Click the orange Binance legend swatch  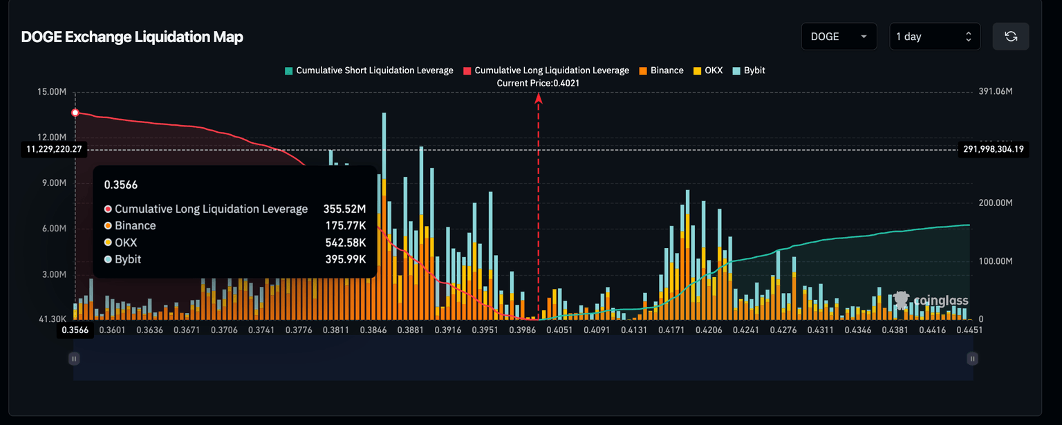click(x=642, y=70)
